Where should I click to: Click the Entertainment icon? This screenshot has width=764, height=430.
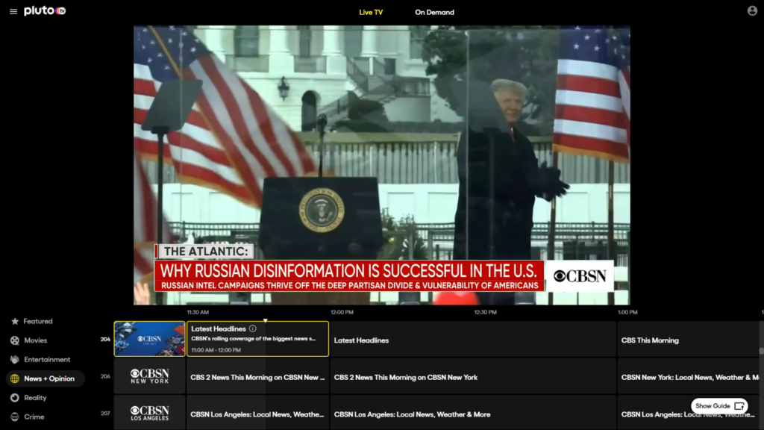15,359
